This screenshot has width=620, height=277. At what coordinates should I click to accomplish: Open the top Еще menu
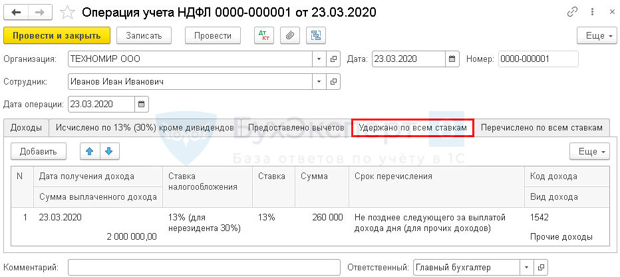tap(597, 35)
